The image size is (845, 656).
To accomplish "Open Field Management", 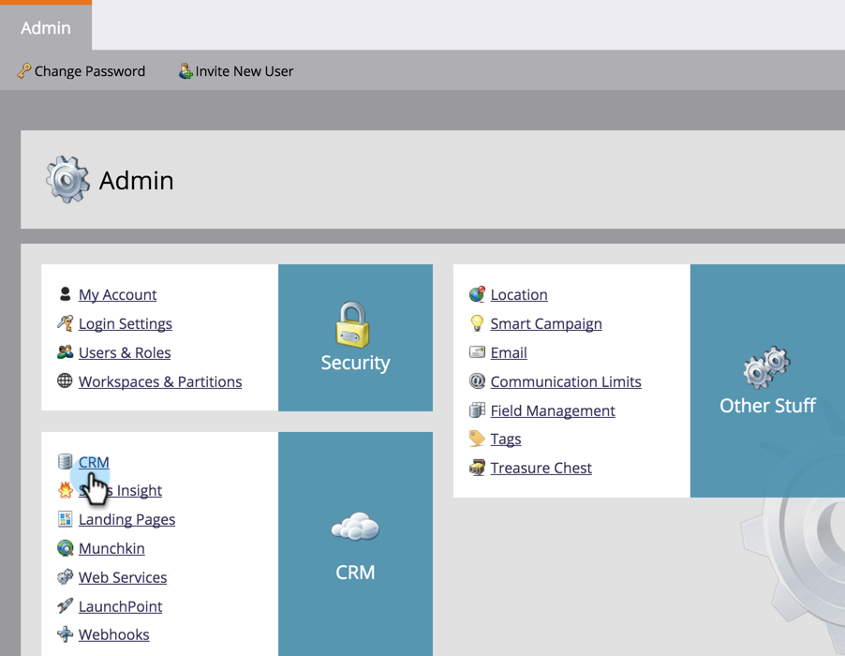I will 553,410.
